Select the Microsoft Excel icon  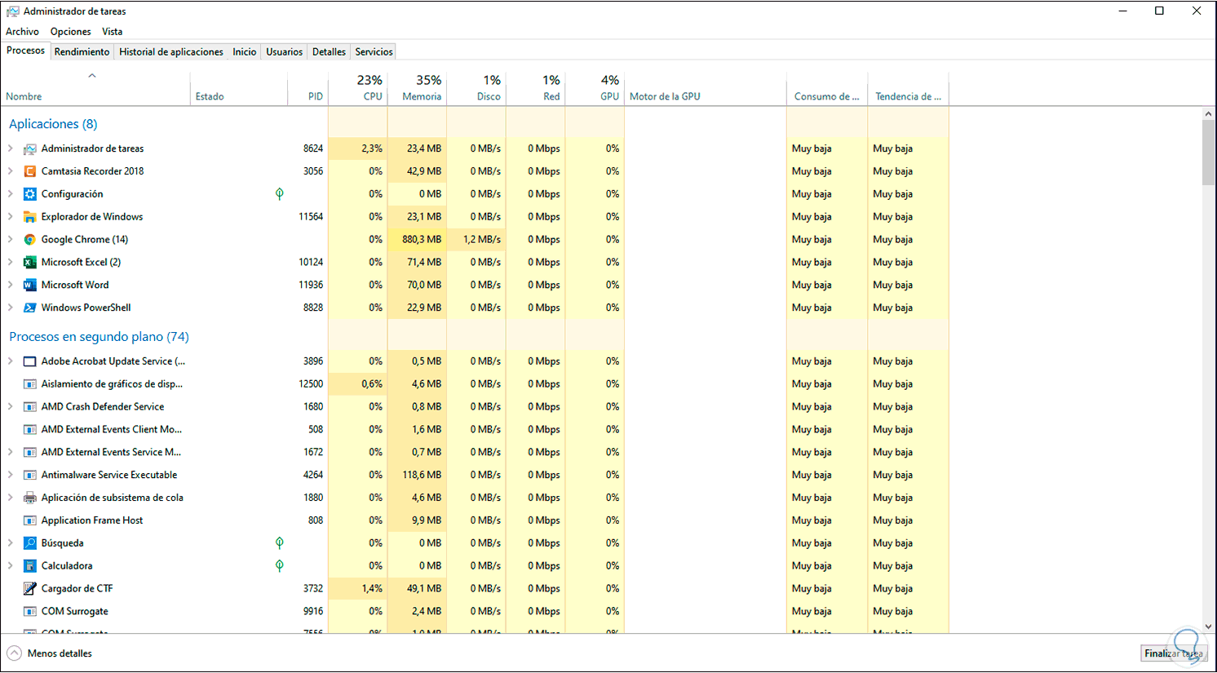pyautogui.click(x=30, y=263)
